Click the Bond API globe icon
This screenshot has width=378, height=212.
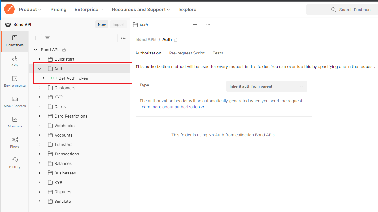click(x=8, y=25)
